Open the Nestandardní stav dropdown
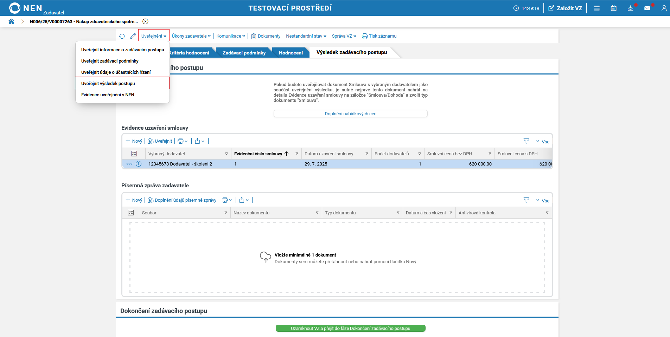This screenshot has height=337, width=670. (x=306, y=35)
